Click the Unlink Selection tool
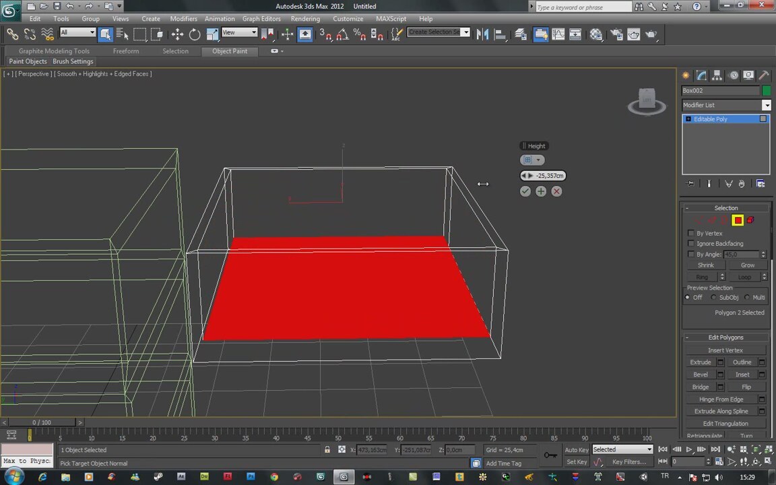The image size is (776, 485). tap(30, 34)
